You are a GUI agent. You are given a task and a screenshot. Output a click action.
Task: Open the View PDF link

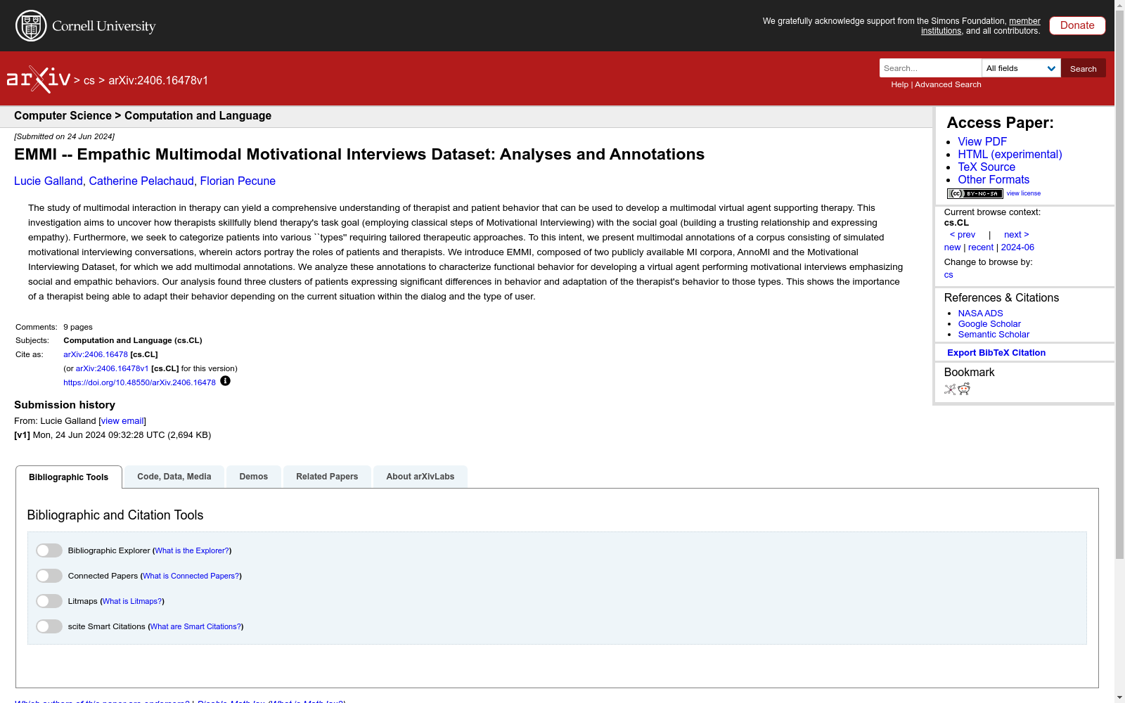[982, 141]
